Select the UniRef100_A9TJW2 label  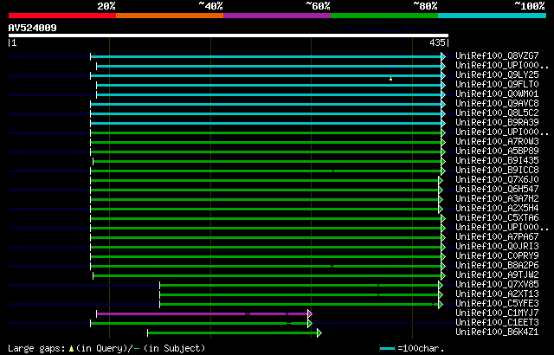click(x=497, y=275)
